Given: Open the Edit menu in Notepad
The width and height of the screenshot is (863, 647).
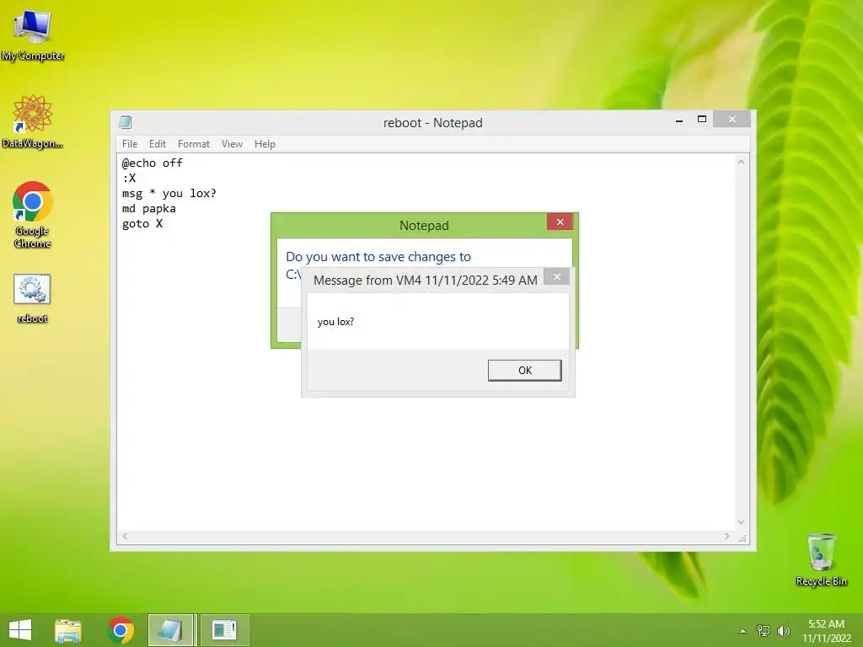Looking at the screenshot, I should (158, 144).
